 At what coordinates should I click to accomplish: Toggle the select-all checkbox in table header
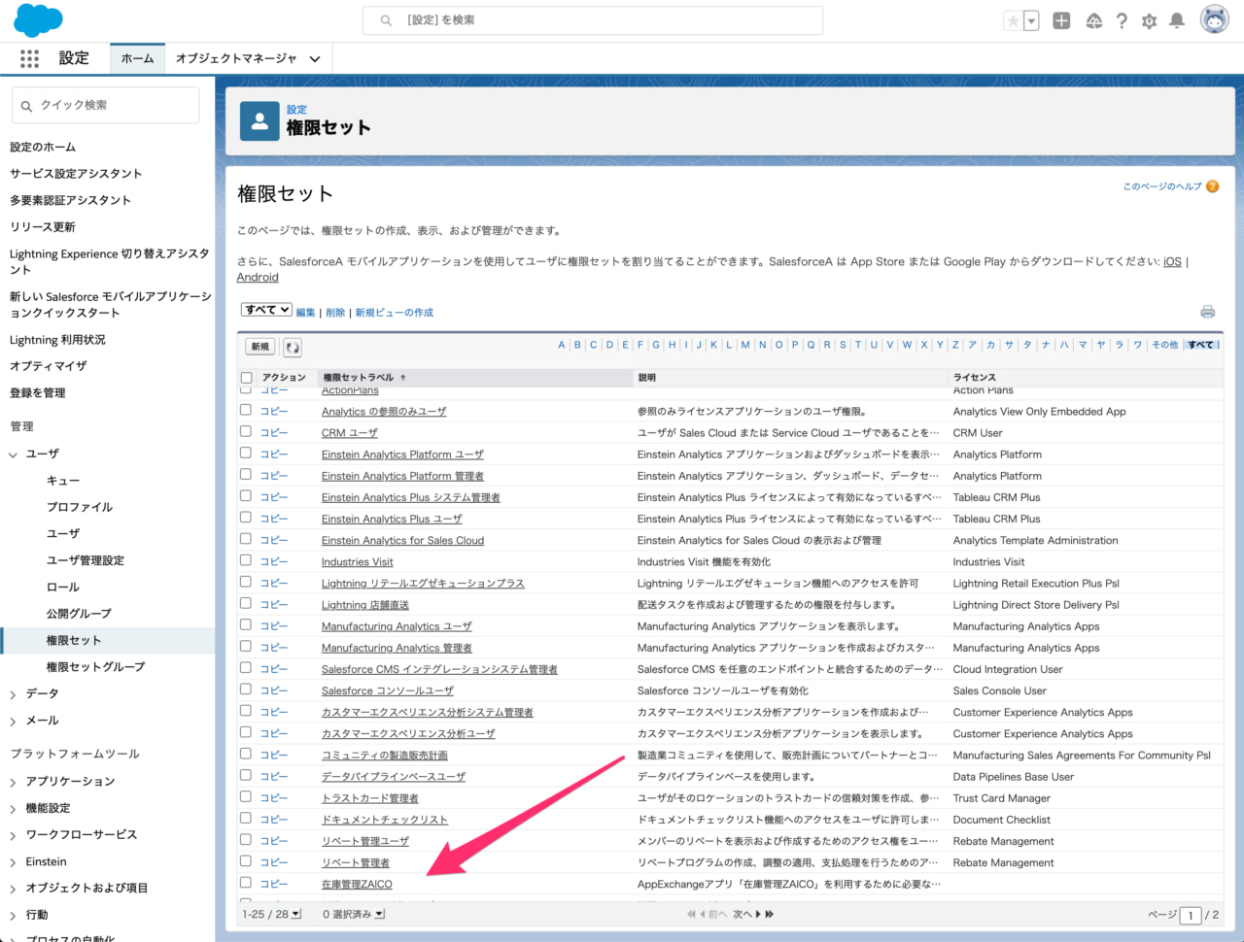(x=246, y=378)
